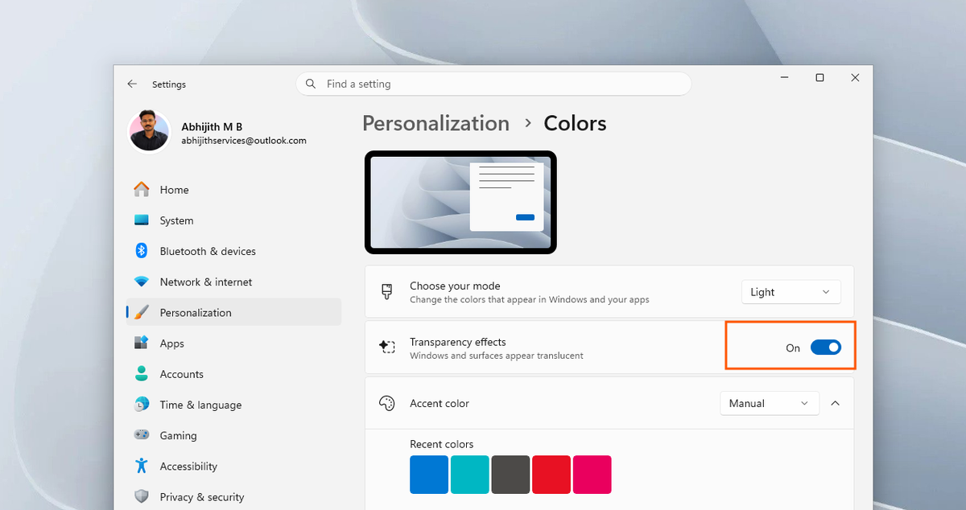Click the Choose your mode row label
The height and width of the screenshot is (510, 966).
455,286
